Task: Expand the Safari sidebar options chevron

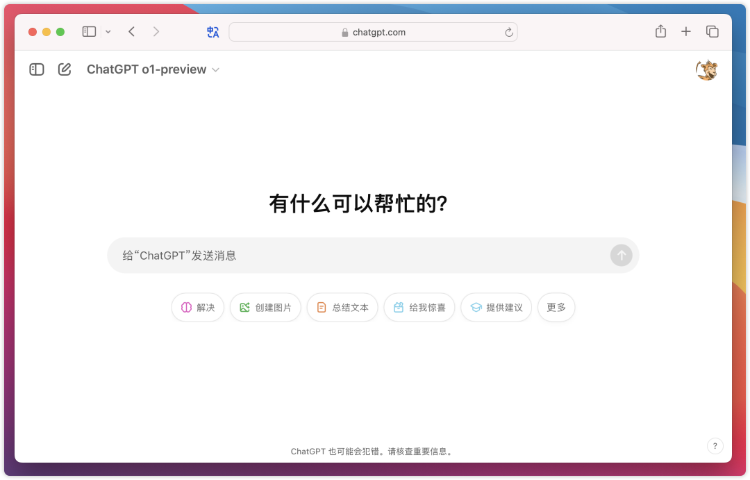Action: point(108,31)
